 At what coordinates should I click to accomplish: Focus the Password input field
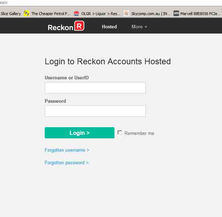click(x=95, y=111)
